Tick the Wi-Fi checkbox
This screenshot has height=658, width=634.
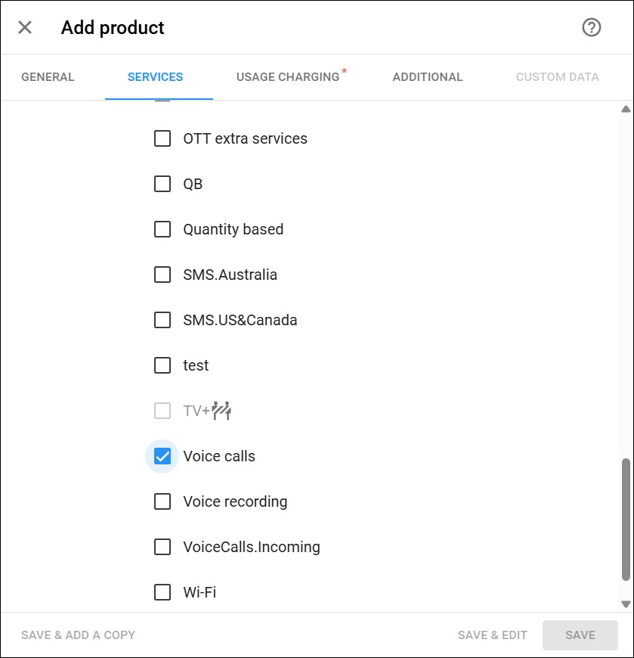coord(162,592)
